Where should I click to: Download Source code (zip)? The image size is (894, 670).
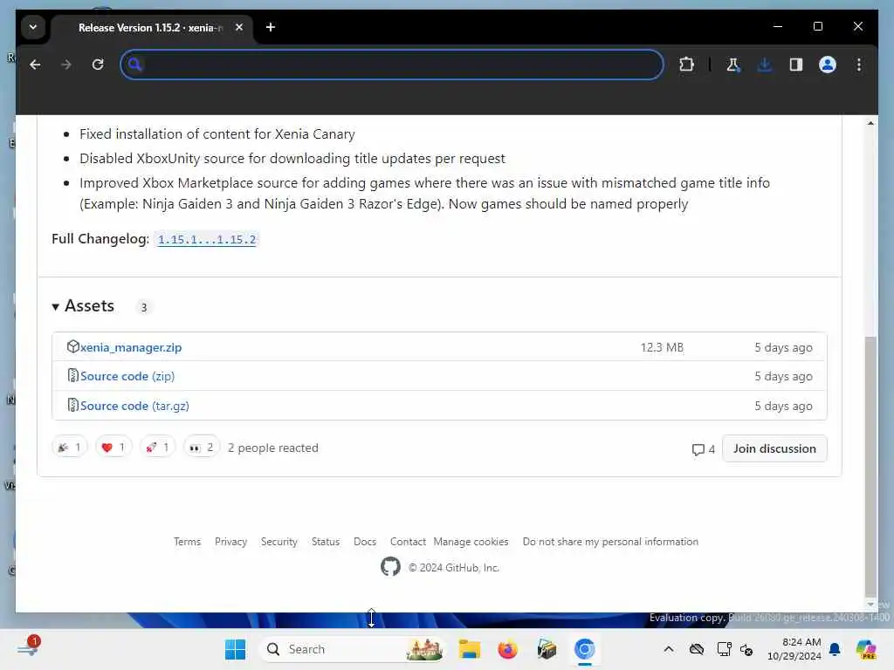click(x=127, y=377)
